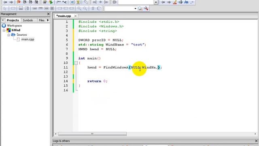Activate the *main.cpp editor tab
The height and width of the screenshot is (146, 259).
(x=64, y=16)
